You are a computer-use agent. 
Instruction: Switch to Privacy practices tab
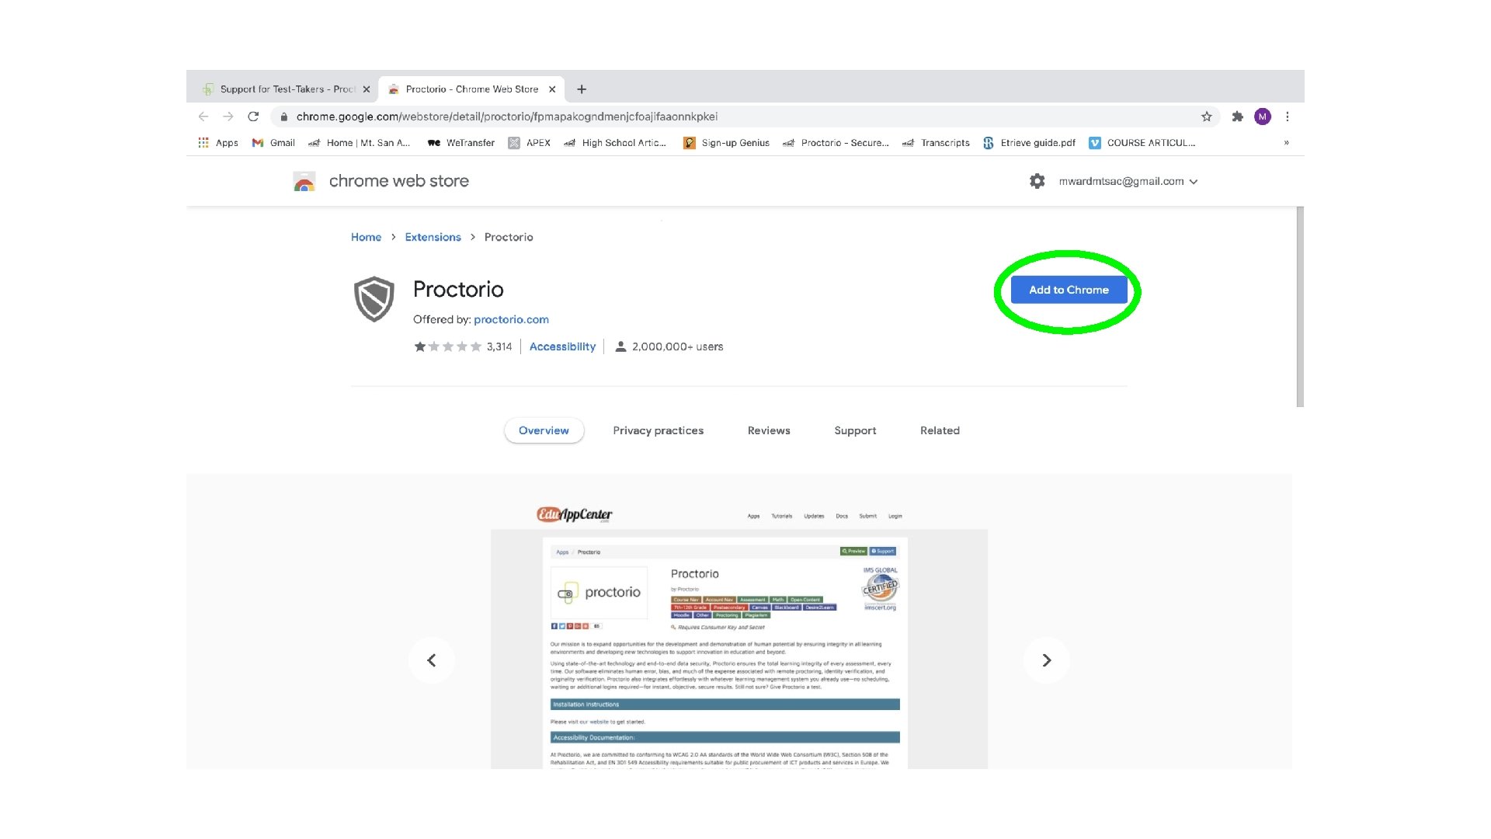click(x=658, y=430)
